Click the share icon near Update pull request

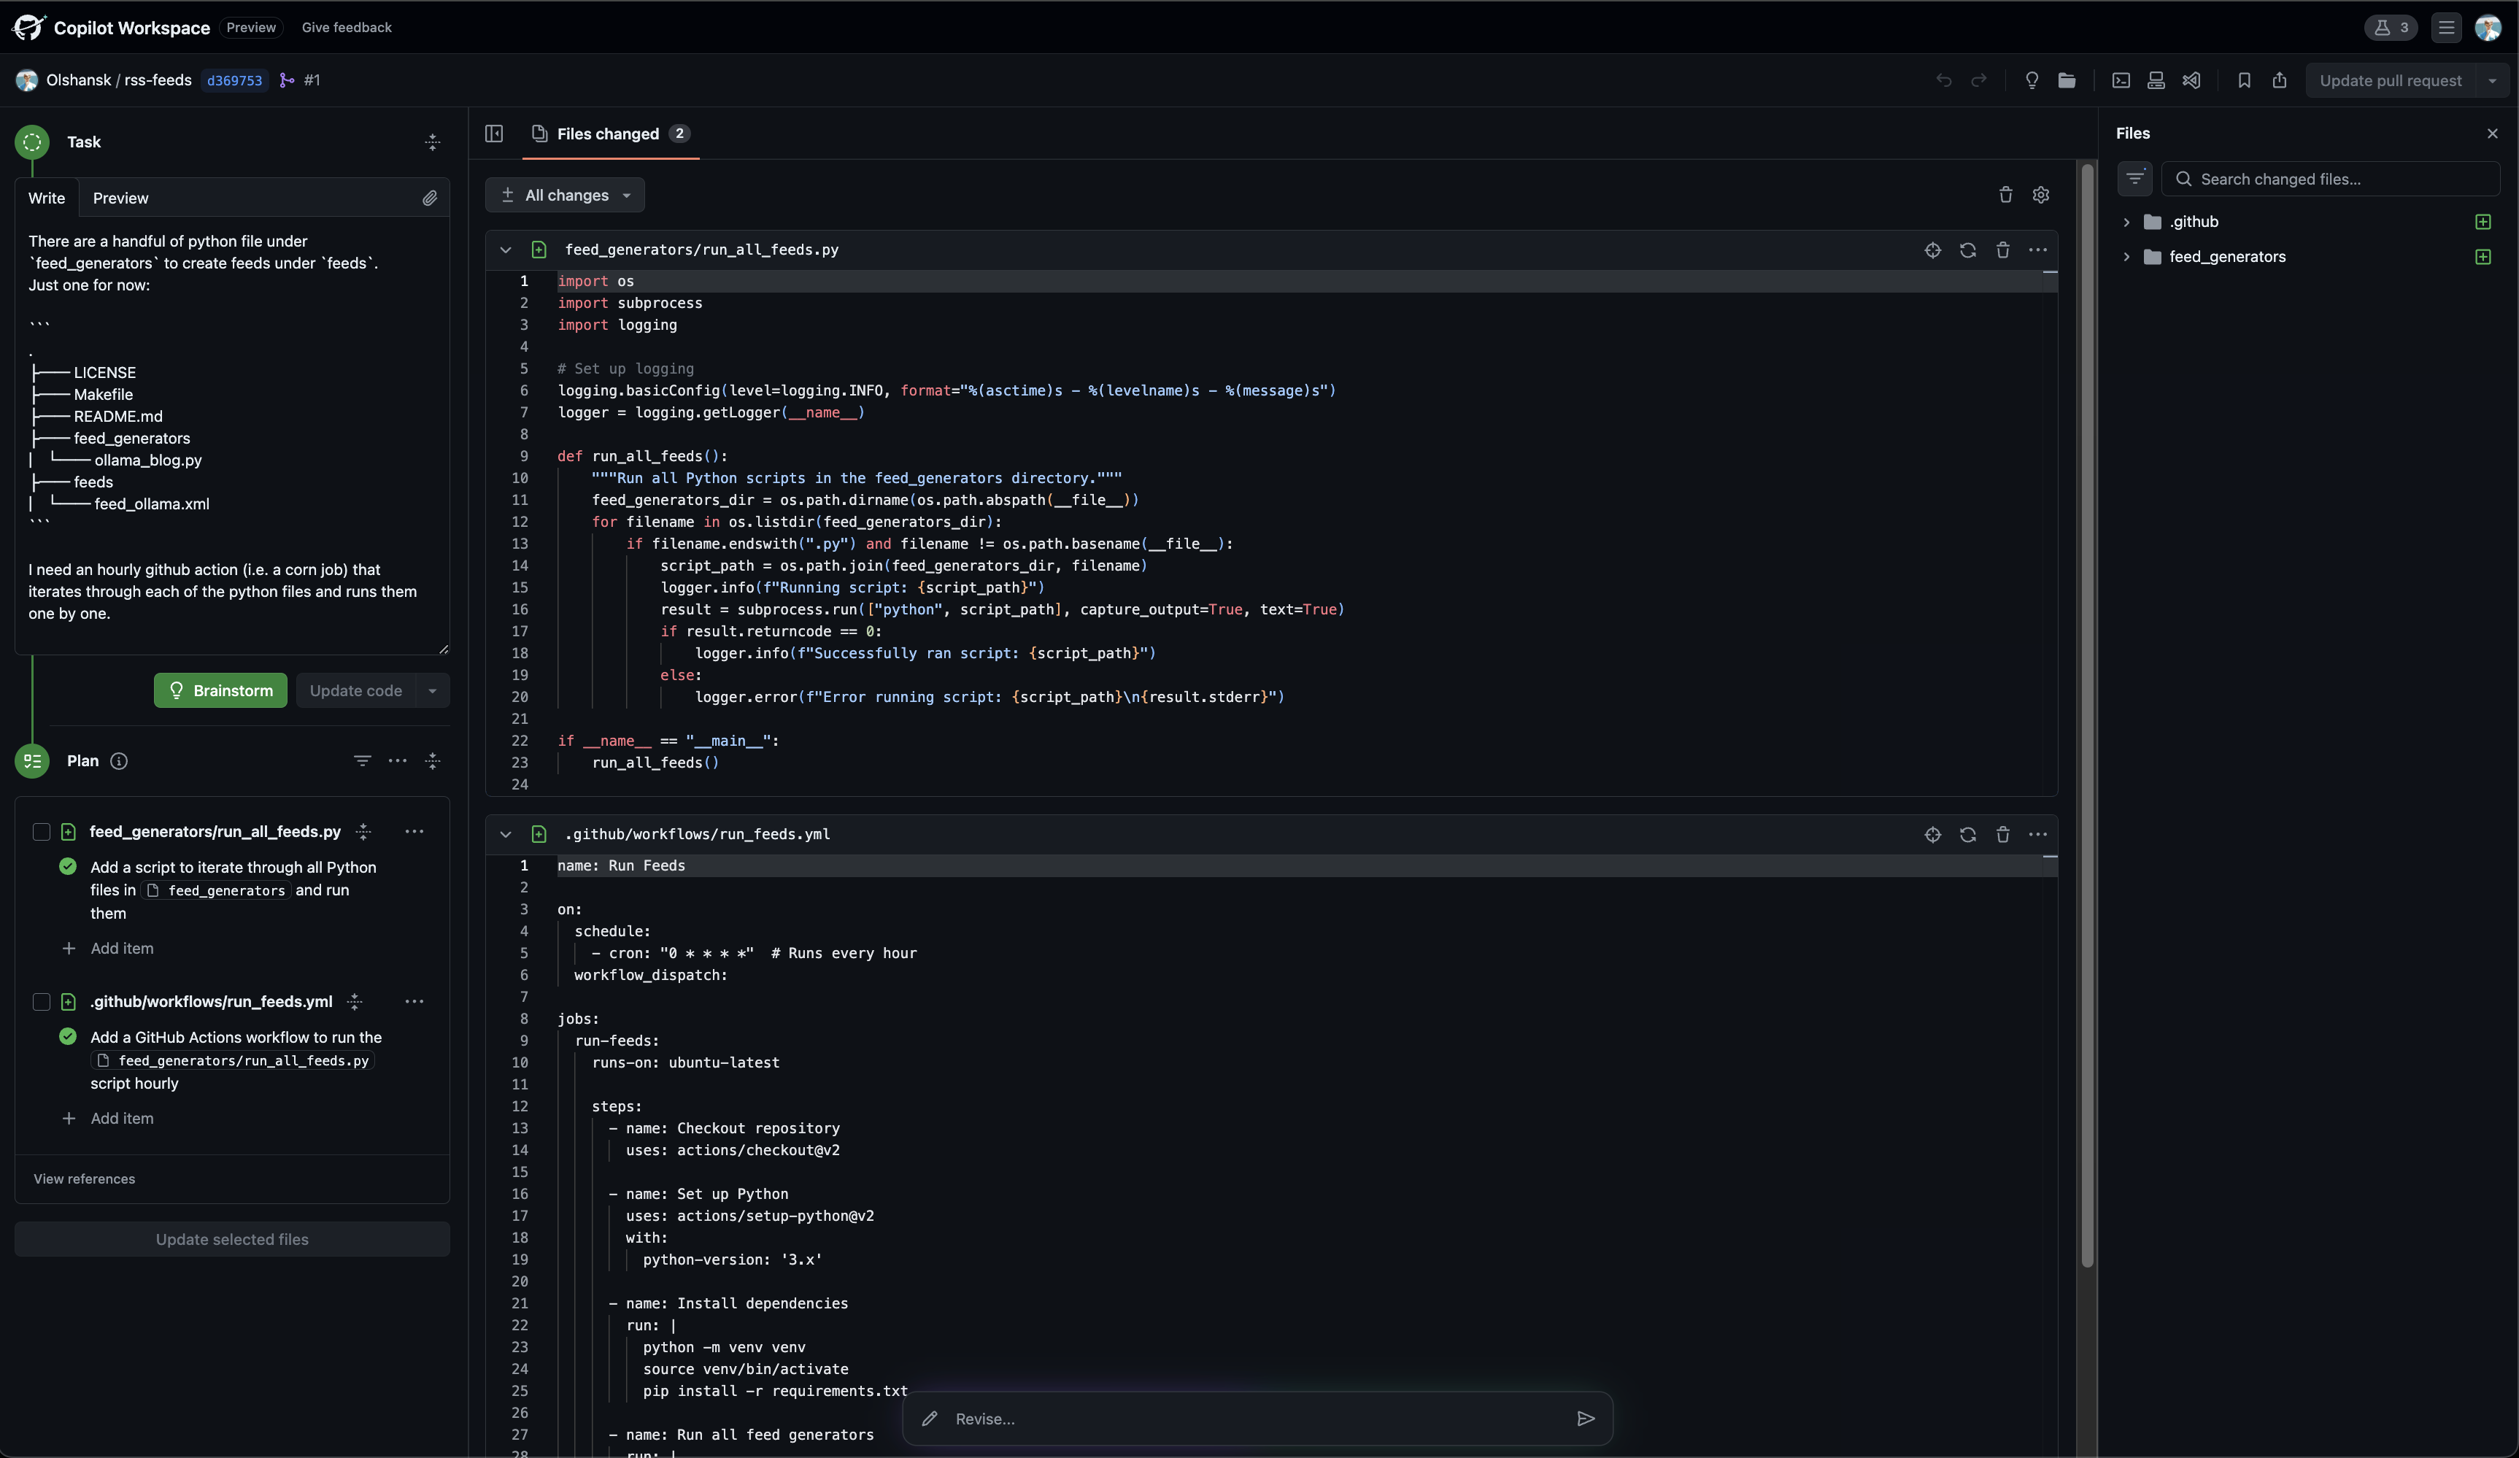pyautogui.click(x=2280, y=80)
